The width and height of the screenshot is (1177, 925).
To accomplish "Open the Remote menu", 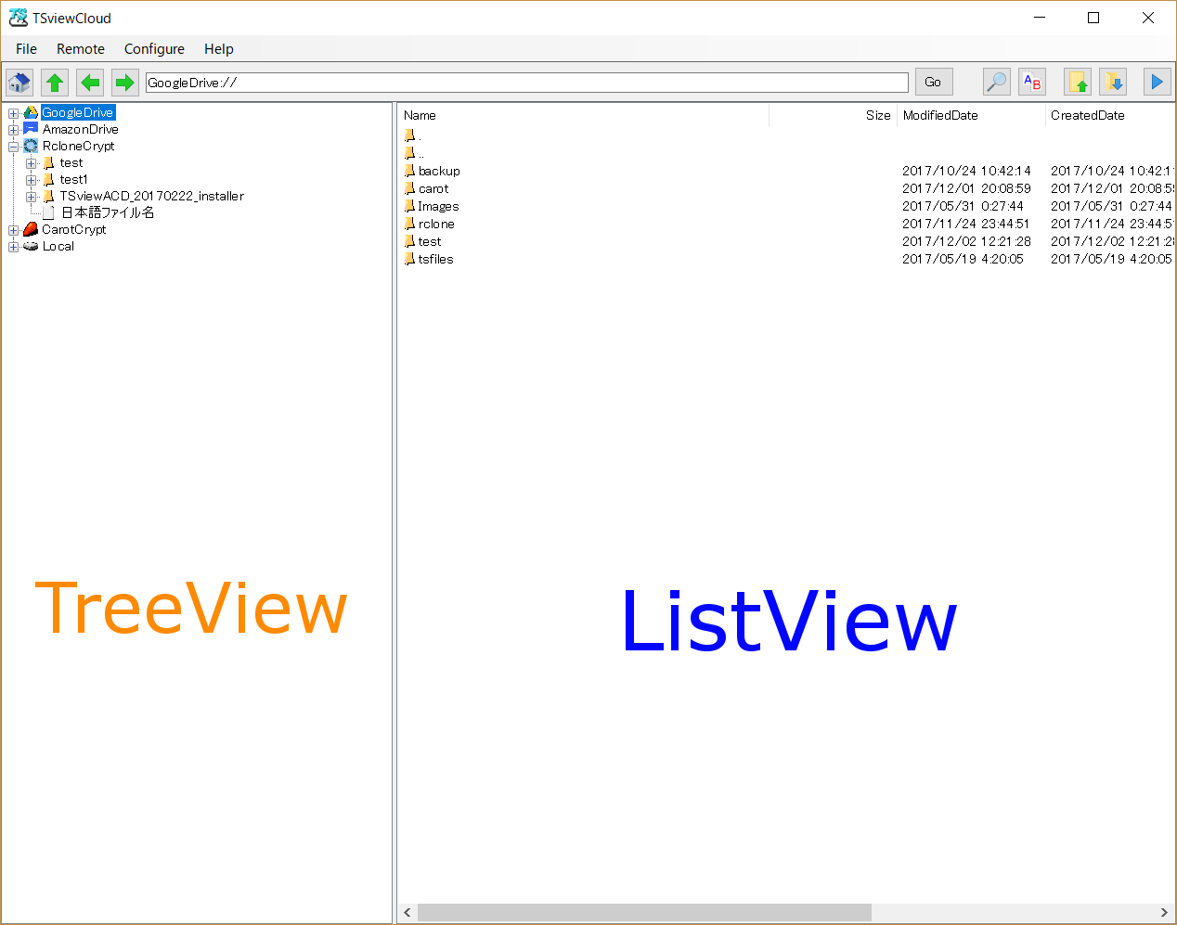I will [81, 49].
